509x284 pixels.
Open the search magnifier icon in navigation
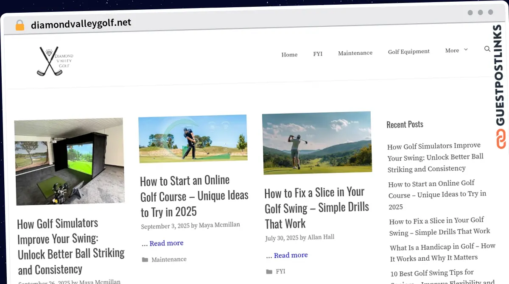coord(487,49)
